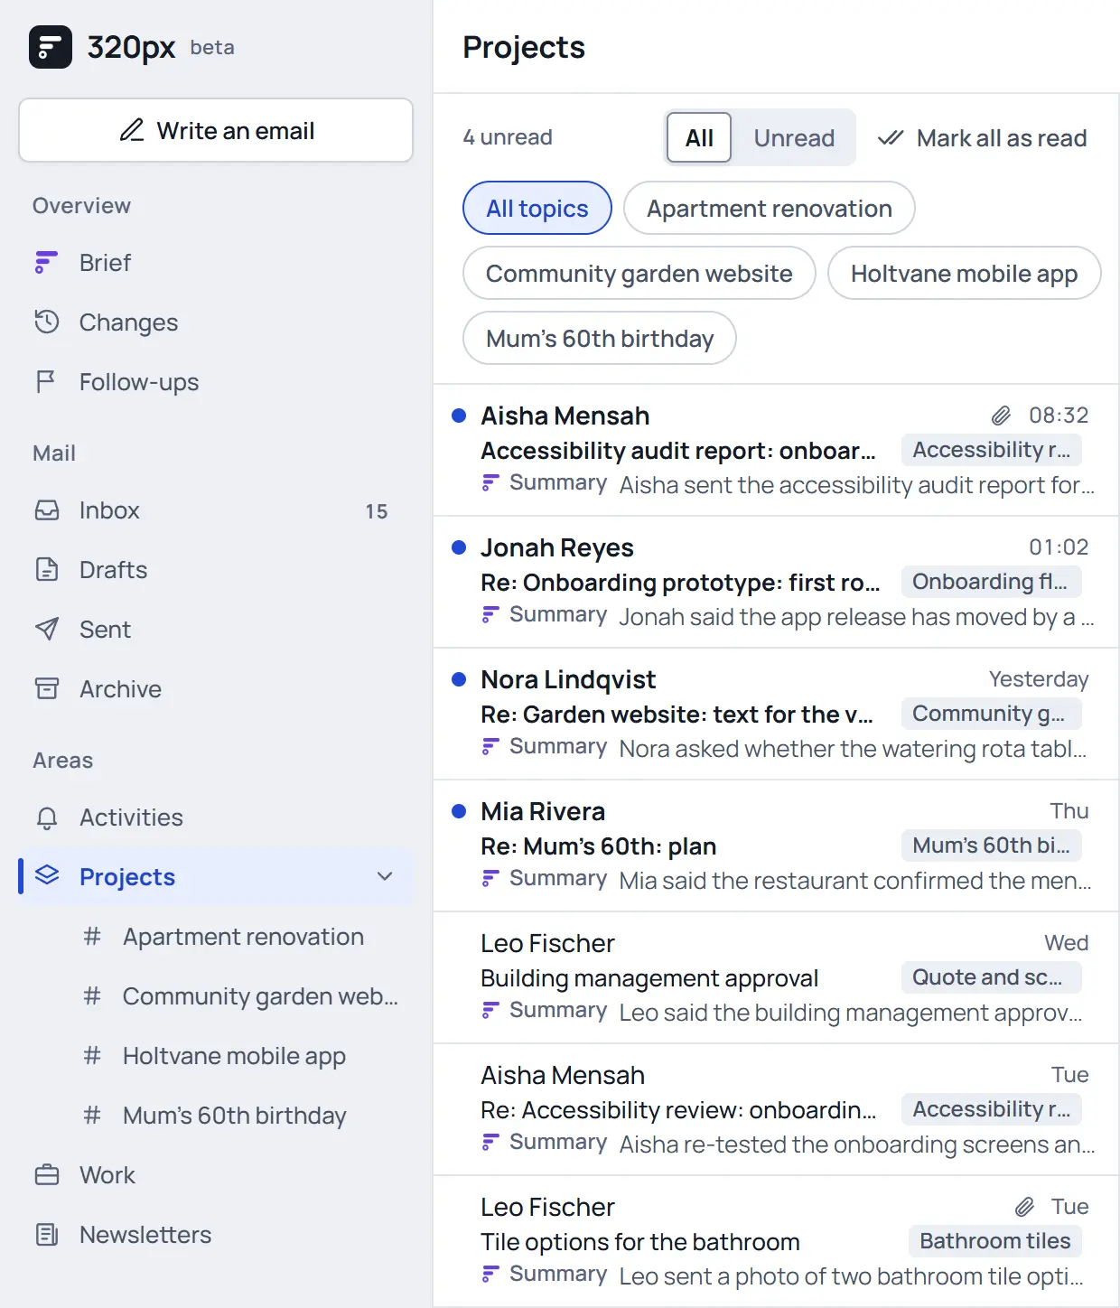
Task: Click Write an email button
Action: point(216,130)
